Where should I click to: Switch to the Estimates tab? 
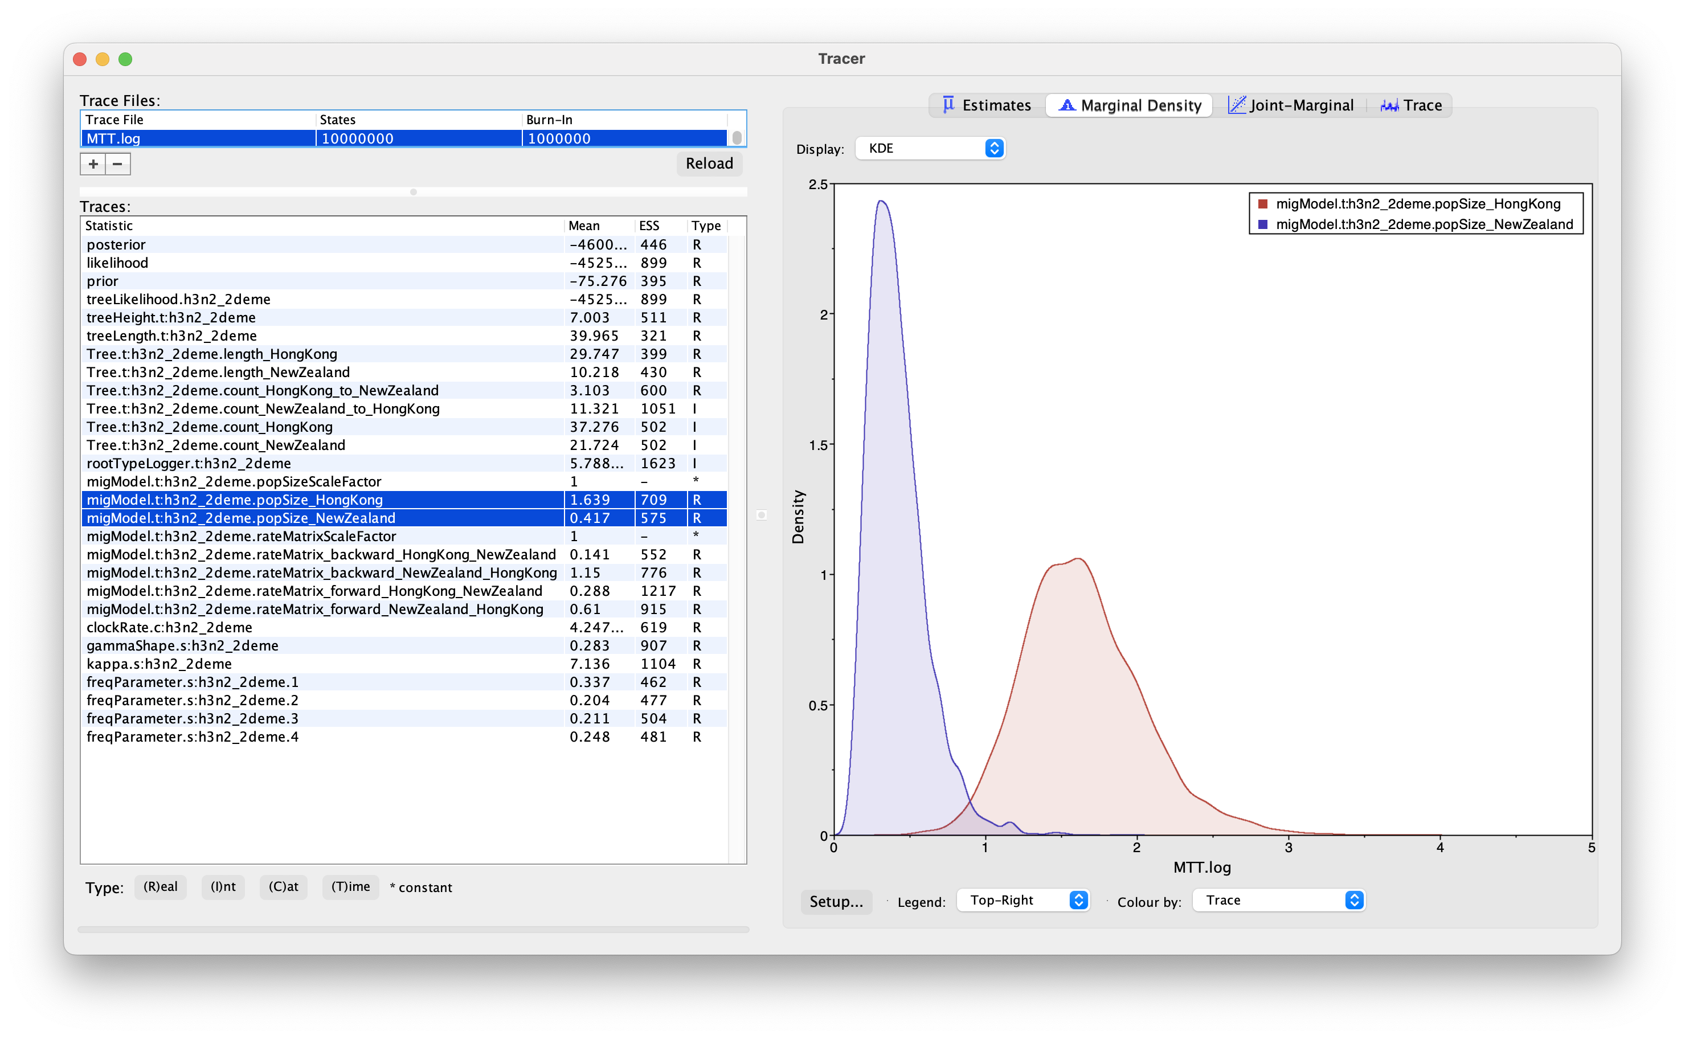click(996, 105)
